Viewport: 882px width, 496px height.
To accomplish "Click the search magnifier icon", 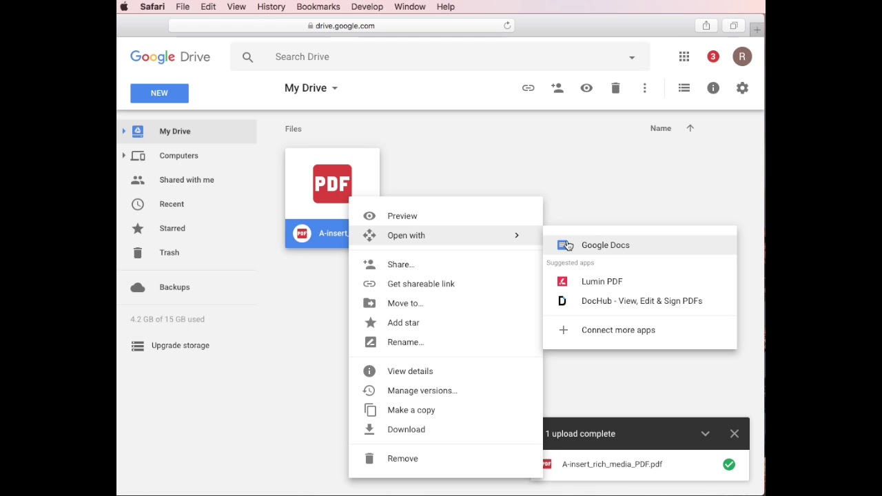I will pos(247,57).
